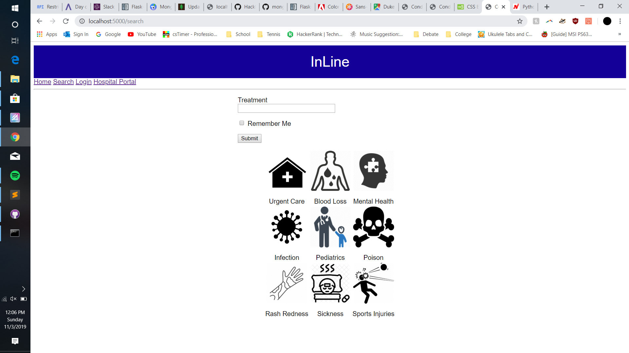Click the Infection virus icon

click(x=287, y=227)
